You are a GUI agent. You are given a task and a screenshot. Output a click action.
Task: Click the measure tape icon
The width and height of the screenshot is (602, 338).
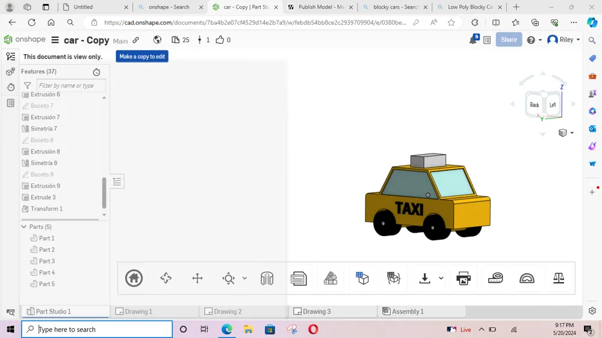point(495,278)
